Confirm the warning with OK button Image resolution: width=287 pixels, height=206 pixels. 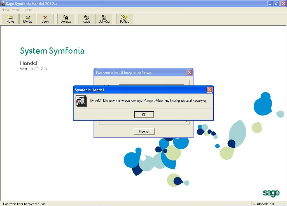pyautogui.click(x=144, y=115)
